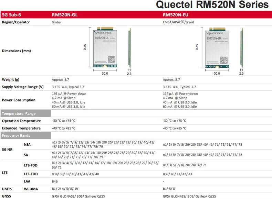This screenshot has height=199, width=272.
Task: Click the 'LAA' sub-row label
Action: click(27, 181)
